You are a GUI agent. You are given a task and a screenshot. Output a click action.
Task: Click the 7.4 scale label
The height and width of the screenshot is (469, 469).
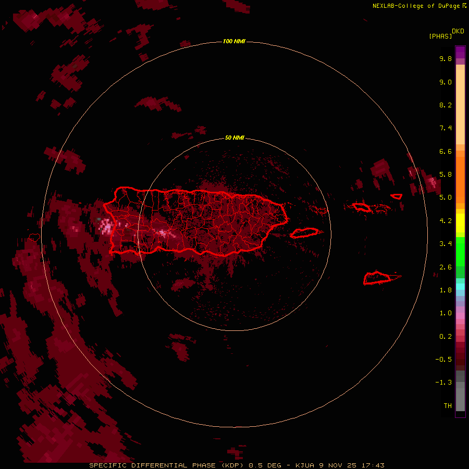[x=446, y=128]
